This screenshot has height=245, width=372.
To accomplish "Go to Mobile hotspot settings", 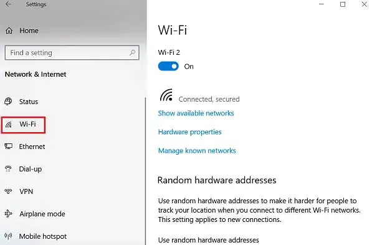I will 43,236.
